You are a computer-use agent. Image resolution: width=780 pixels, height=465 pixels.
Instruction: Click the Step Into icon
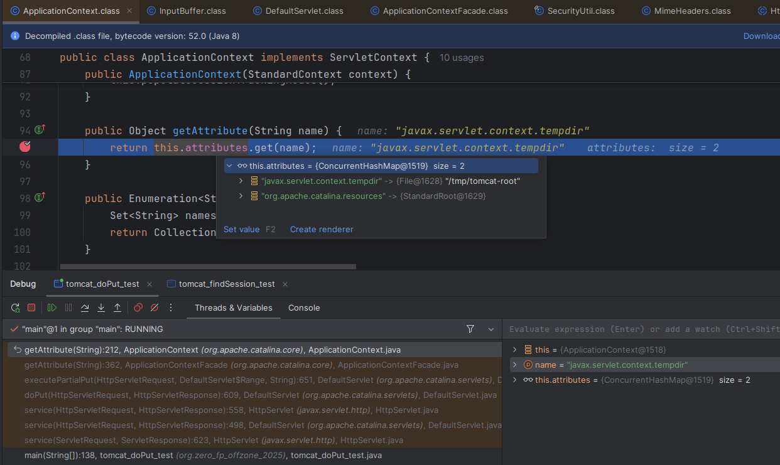pos(101,307)
